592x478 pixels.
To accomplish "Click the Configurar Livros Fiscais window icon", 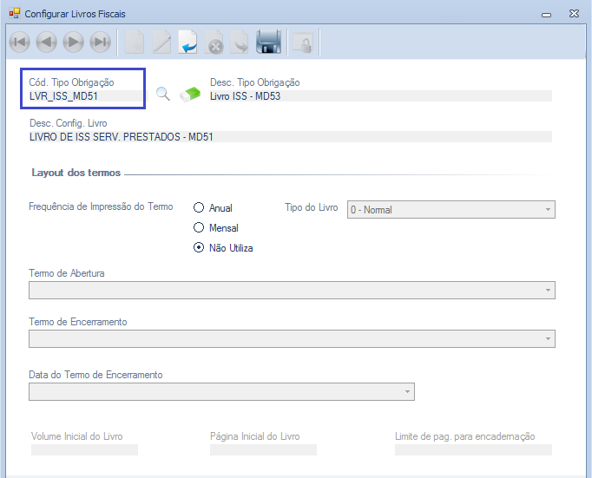I will [x=15, y=14].
